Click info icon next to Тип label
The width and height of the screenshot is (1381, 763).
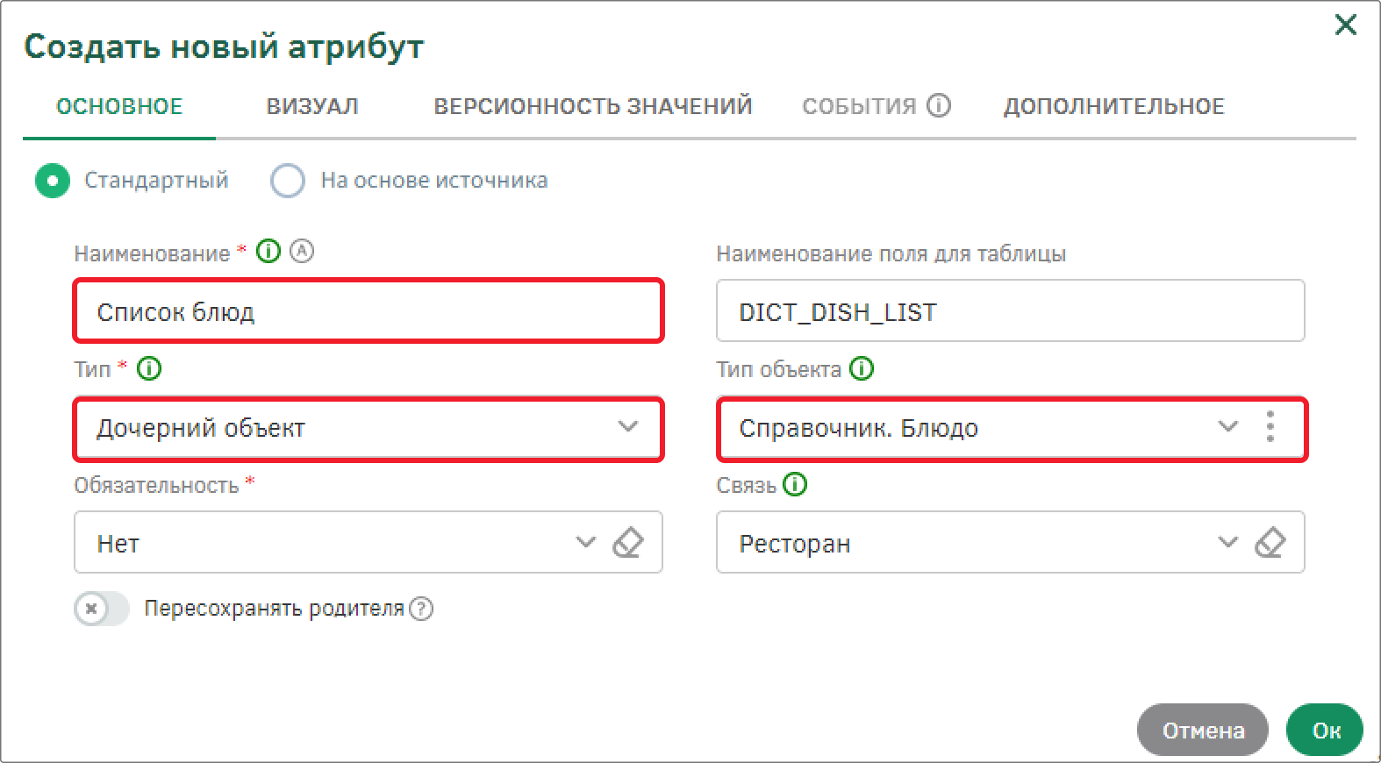tap(149, 368)
